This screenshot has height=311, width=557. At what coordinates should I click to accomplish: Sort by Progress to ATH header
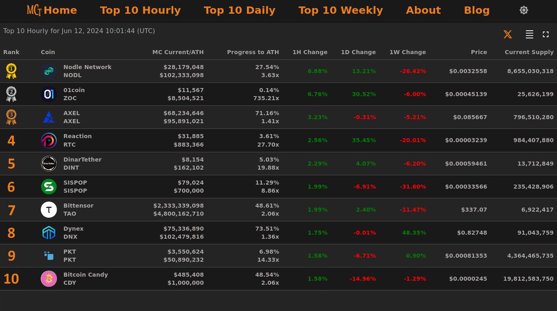pos(253,52)
